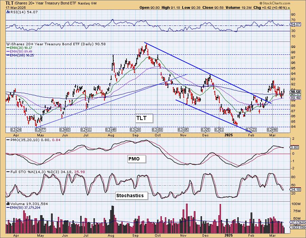Click the High 91.18 value
This screenshot has height=238, width=306.
coord(171,7)
